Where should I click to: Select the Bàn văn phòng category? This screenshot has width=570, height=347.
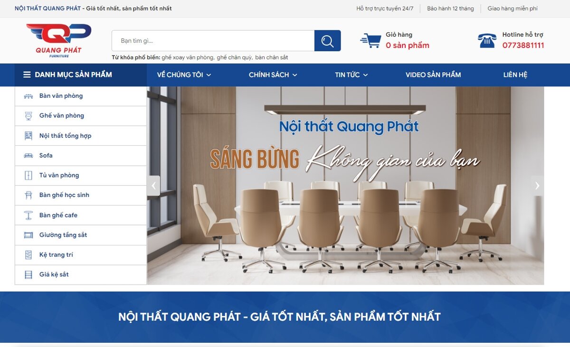tap(81, 96)
